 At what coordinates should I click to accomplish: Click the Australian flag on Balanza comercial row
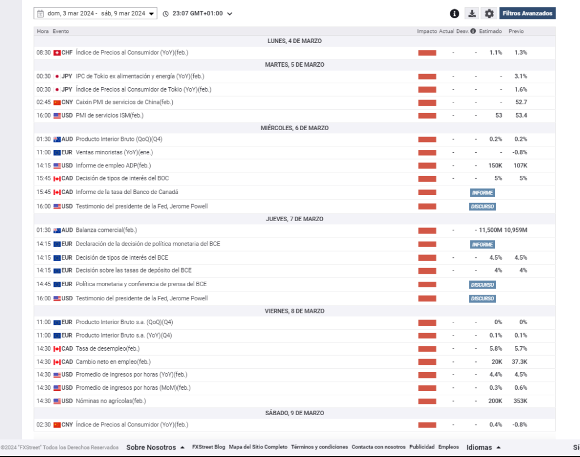coord(57,230)
